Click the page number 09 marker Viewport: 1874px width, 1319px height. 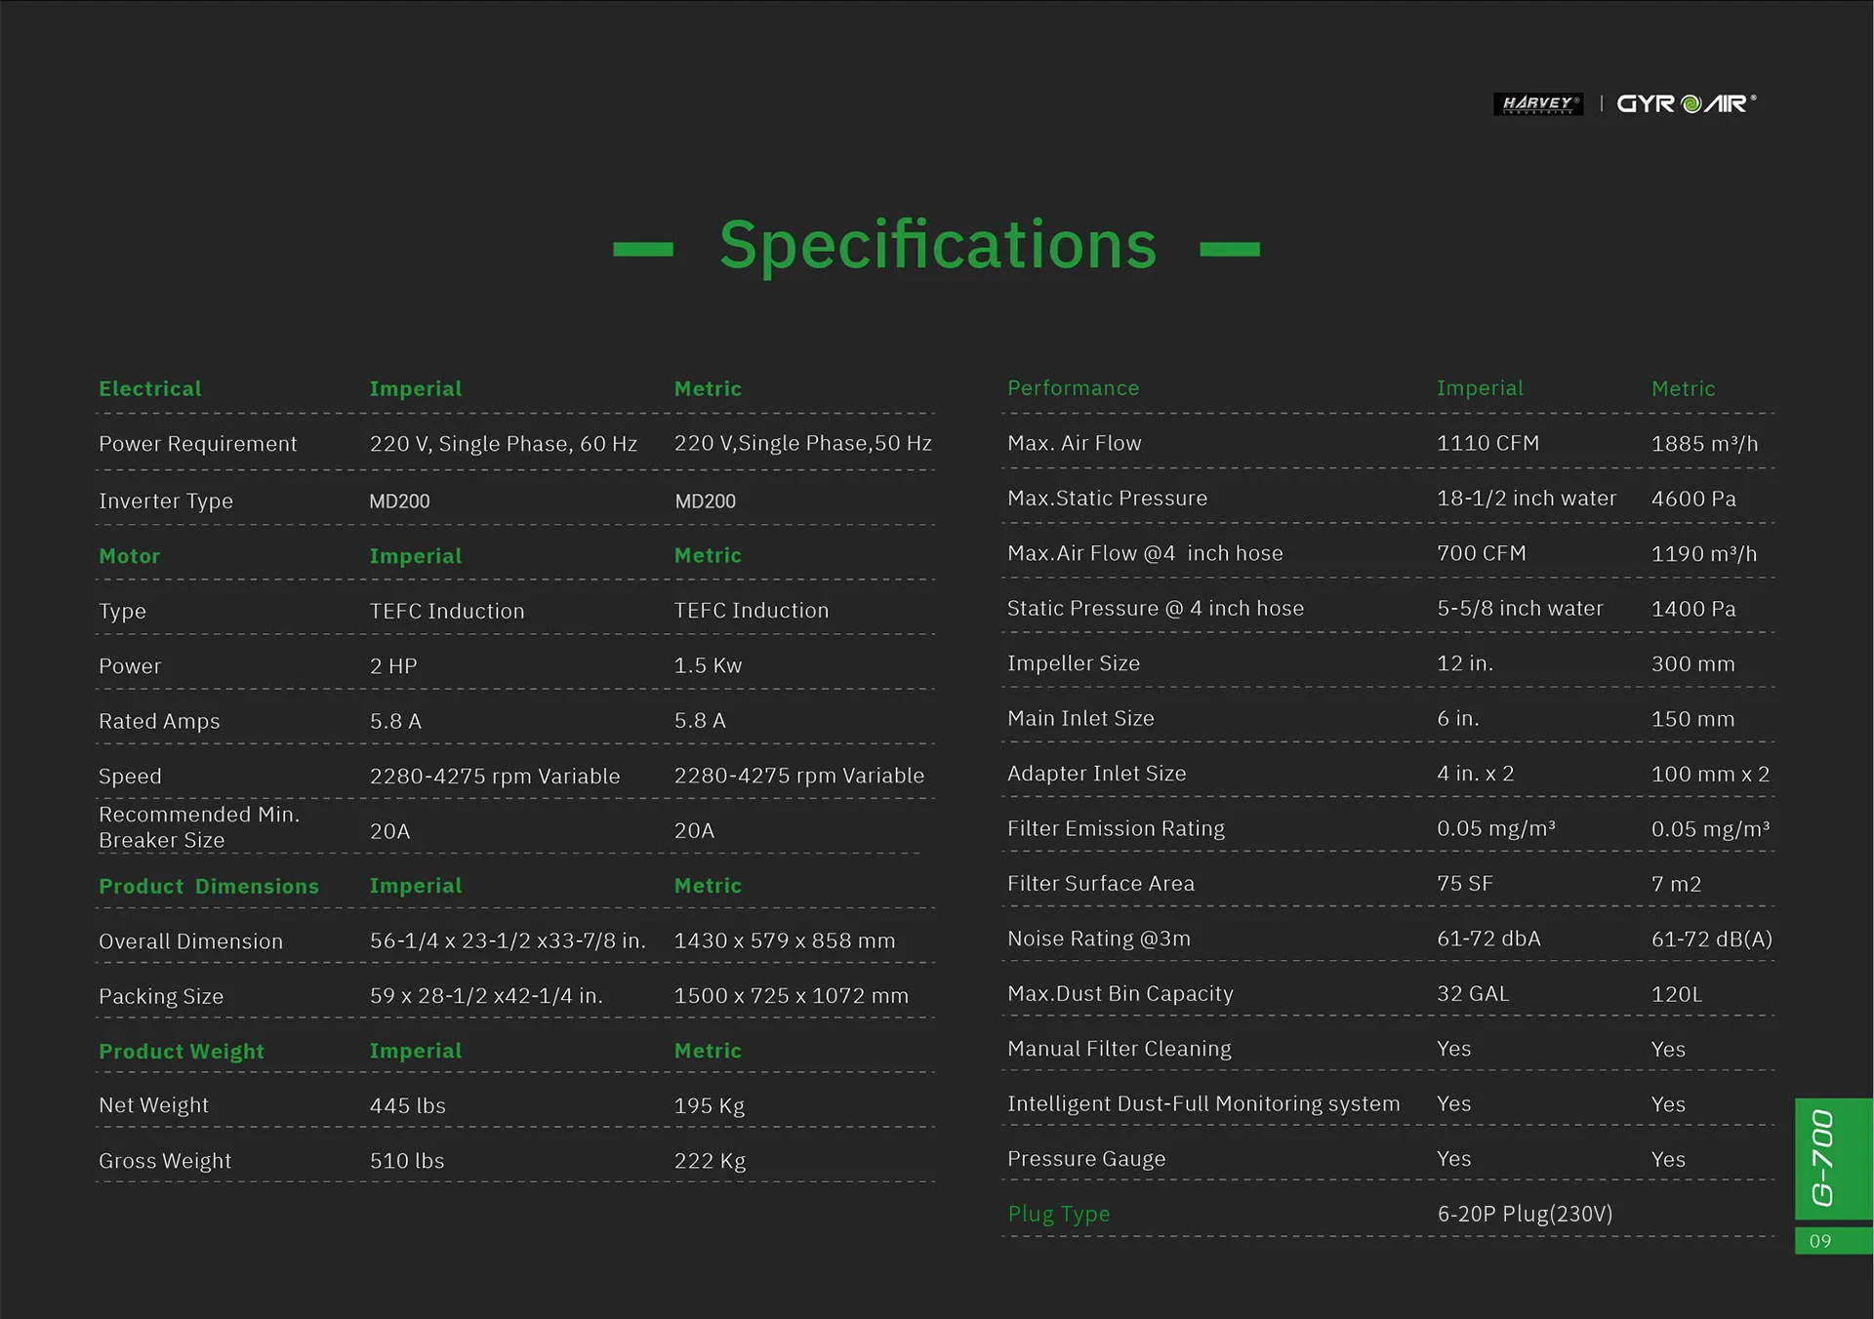(1821, 1240)
